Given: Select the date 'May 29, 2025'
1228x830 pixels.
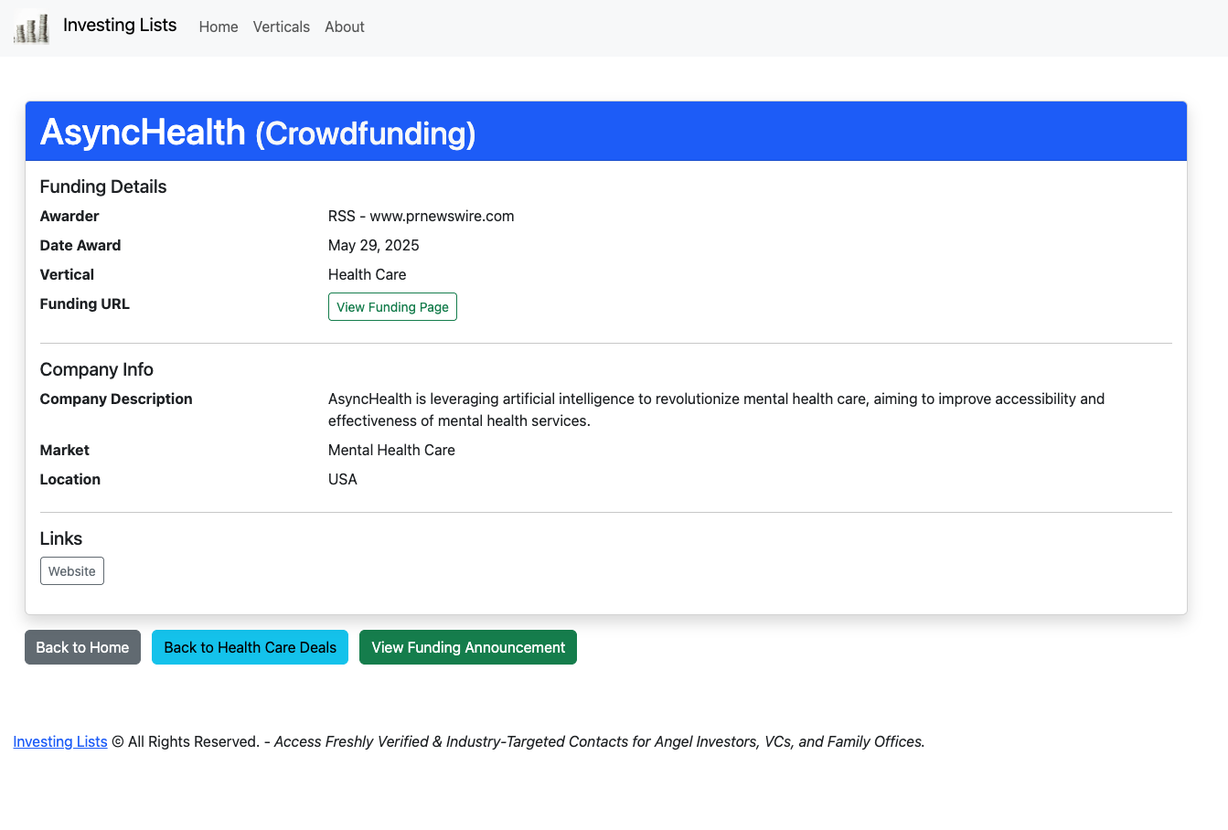Looking at the screenshot, I should tap(374, 245).
